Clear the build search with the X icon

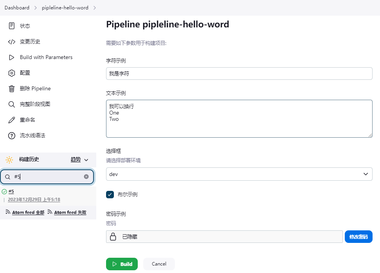pos(86,177)
